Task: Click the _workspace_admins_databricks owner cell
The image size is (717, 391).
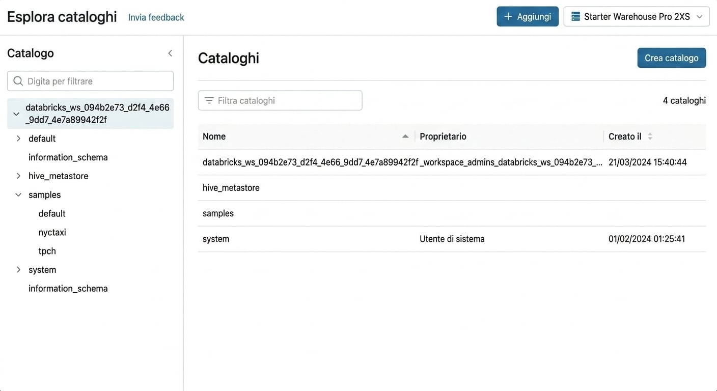Action: pos(511,162)
